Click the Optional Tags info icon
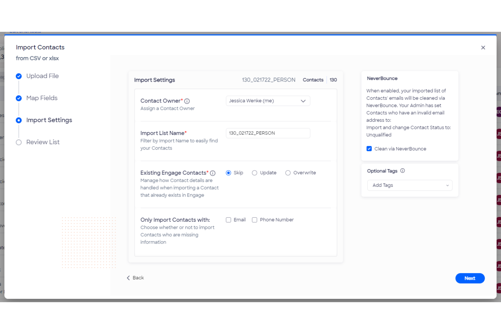 [402, 171]
